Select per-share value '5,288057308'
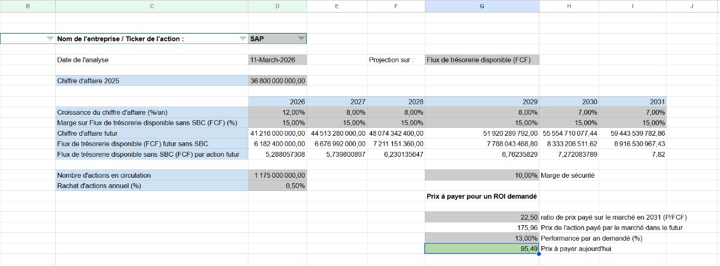The height and width of the screenshot is (266, 720). [277, 154]
